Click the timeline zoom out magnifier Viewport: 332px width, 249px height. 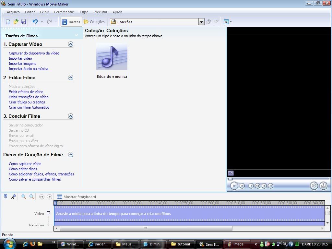32,197
